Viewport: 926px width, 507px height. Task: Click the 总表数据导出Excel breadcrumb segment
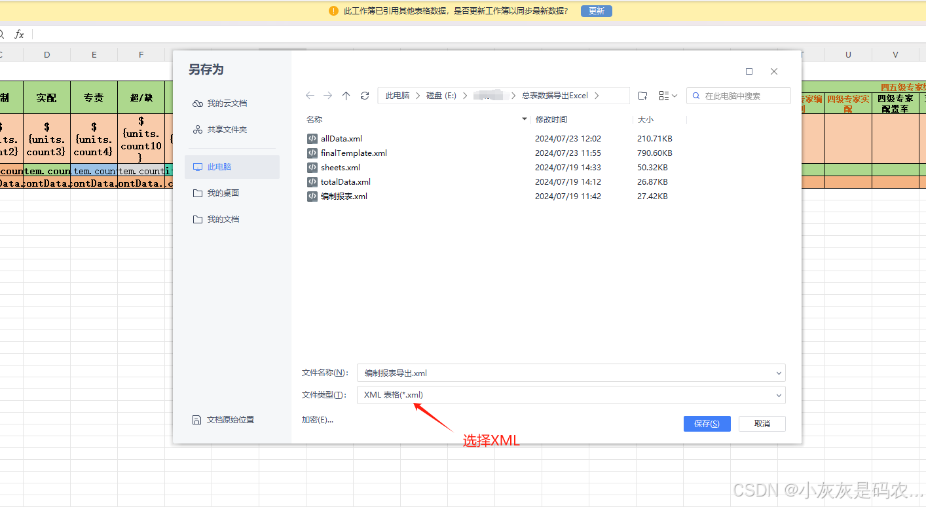click(555, 96)
